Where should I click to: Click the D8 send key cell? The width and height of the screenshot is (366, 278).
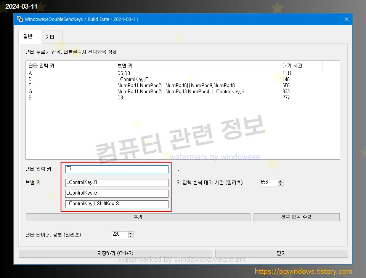[x=120, y=97]
